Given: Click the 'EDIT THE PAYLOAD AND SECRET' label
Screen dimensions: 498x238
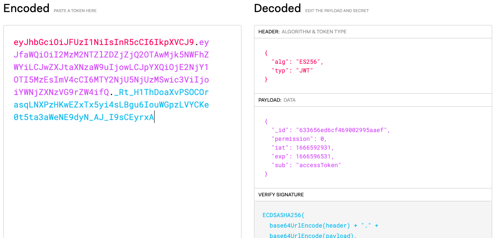Looking at the screenshot, I should click(337, 11).
